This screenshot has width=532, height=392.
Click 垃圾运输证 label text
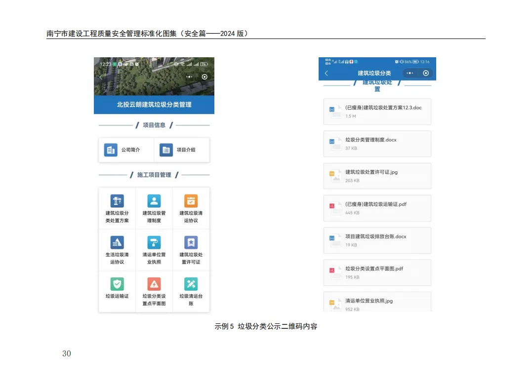click(x=117, y=296)
